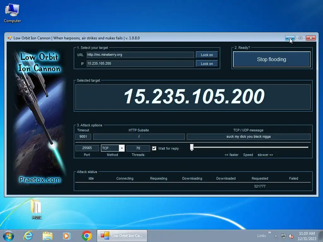Image resolution: width=323 pixels, height=242 pixels.
Task: Maximize the Low Orbit Ion Cannon window
Action: point(300,38)
